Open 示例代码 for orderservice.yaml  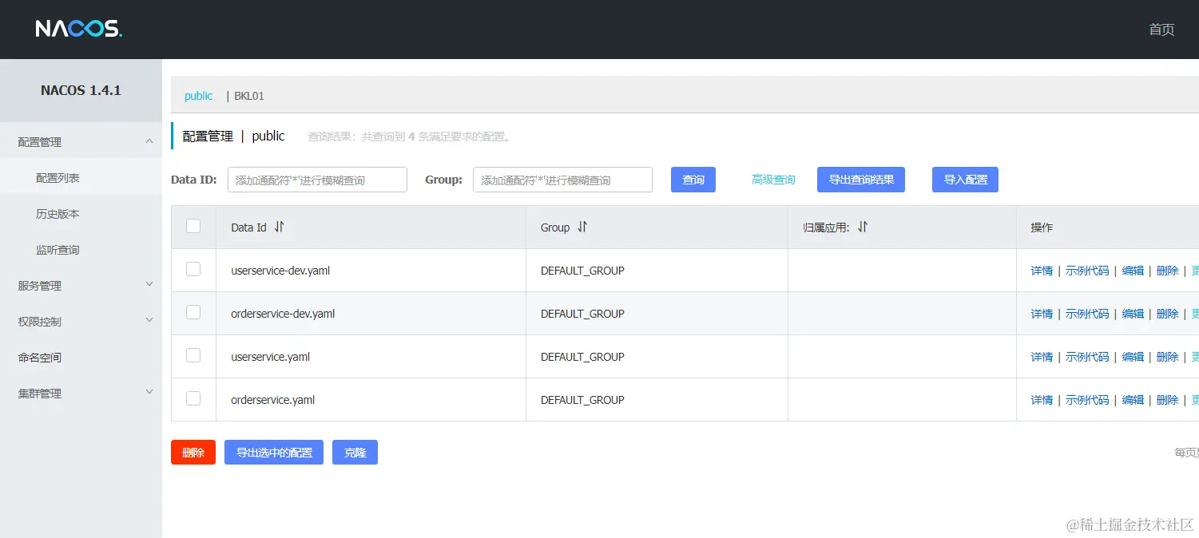[1087, 400]
